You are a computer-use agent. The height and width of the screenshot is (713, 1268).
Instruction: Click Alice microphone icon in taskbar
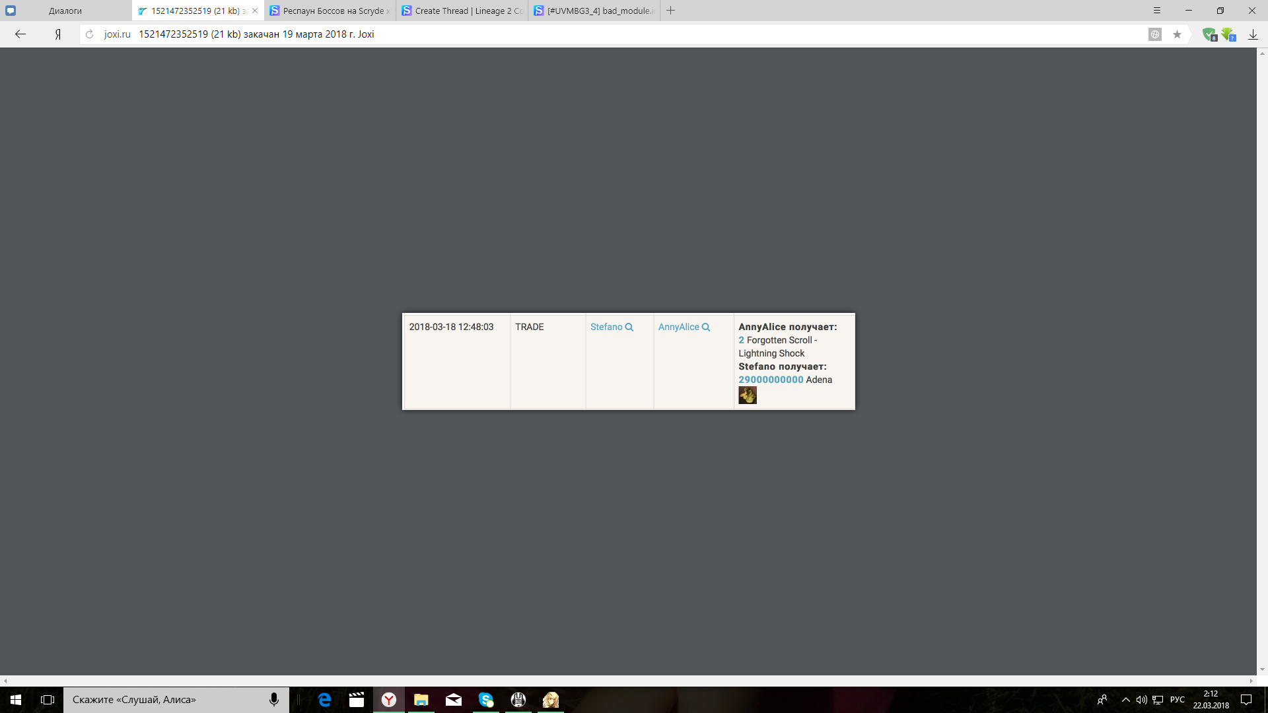[273, 700]
